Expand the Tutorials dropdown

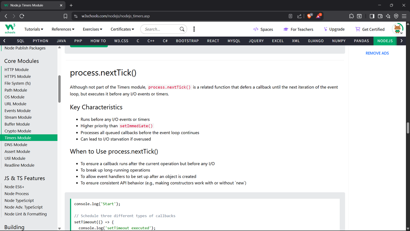[x=34, y=29]
